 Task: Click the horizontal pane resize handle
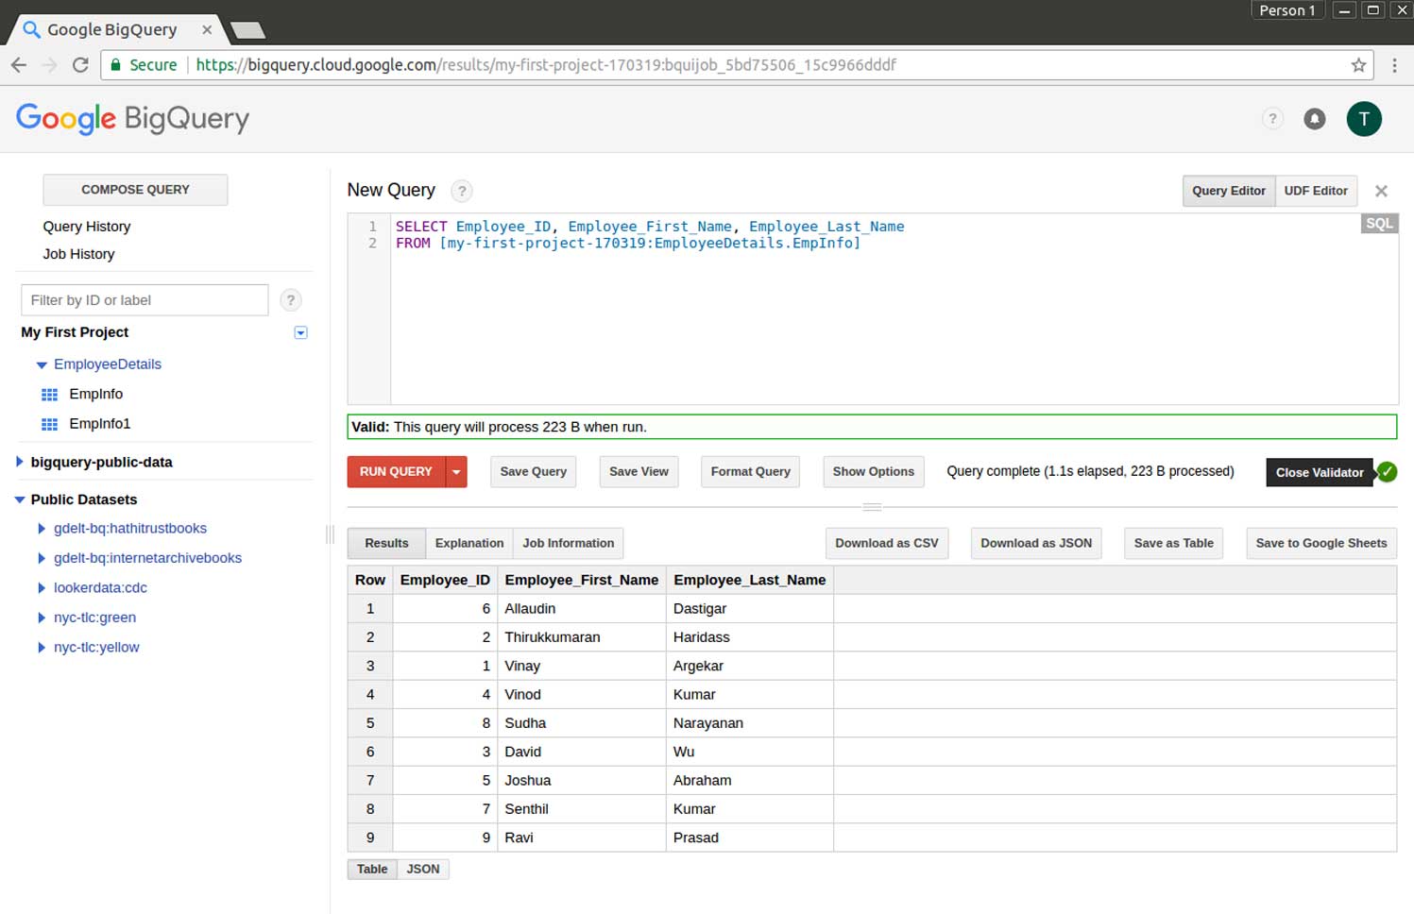tap(872, 507)
